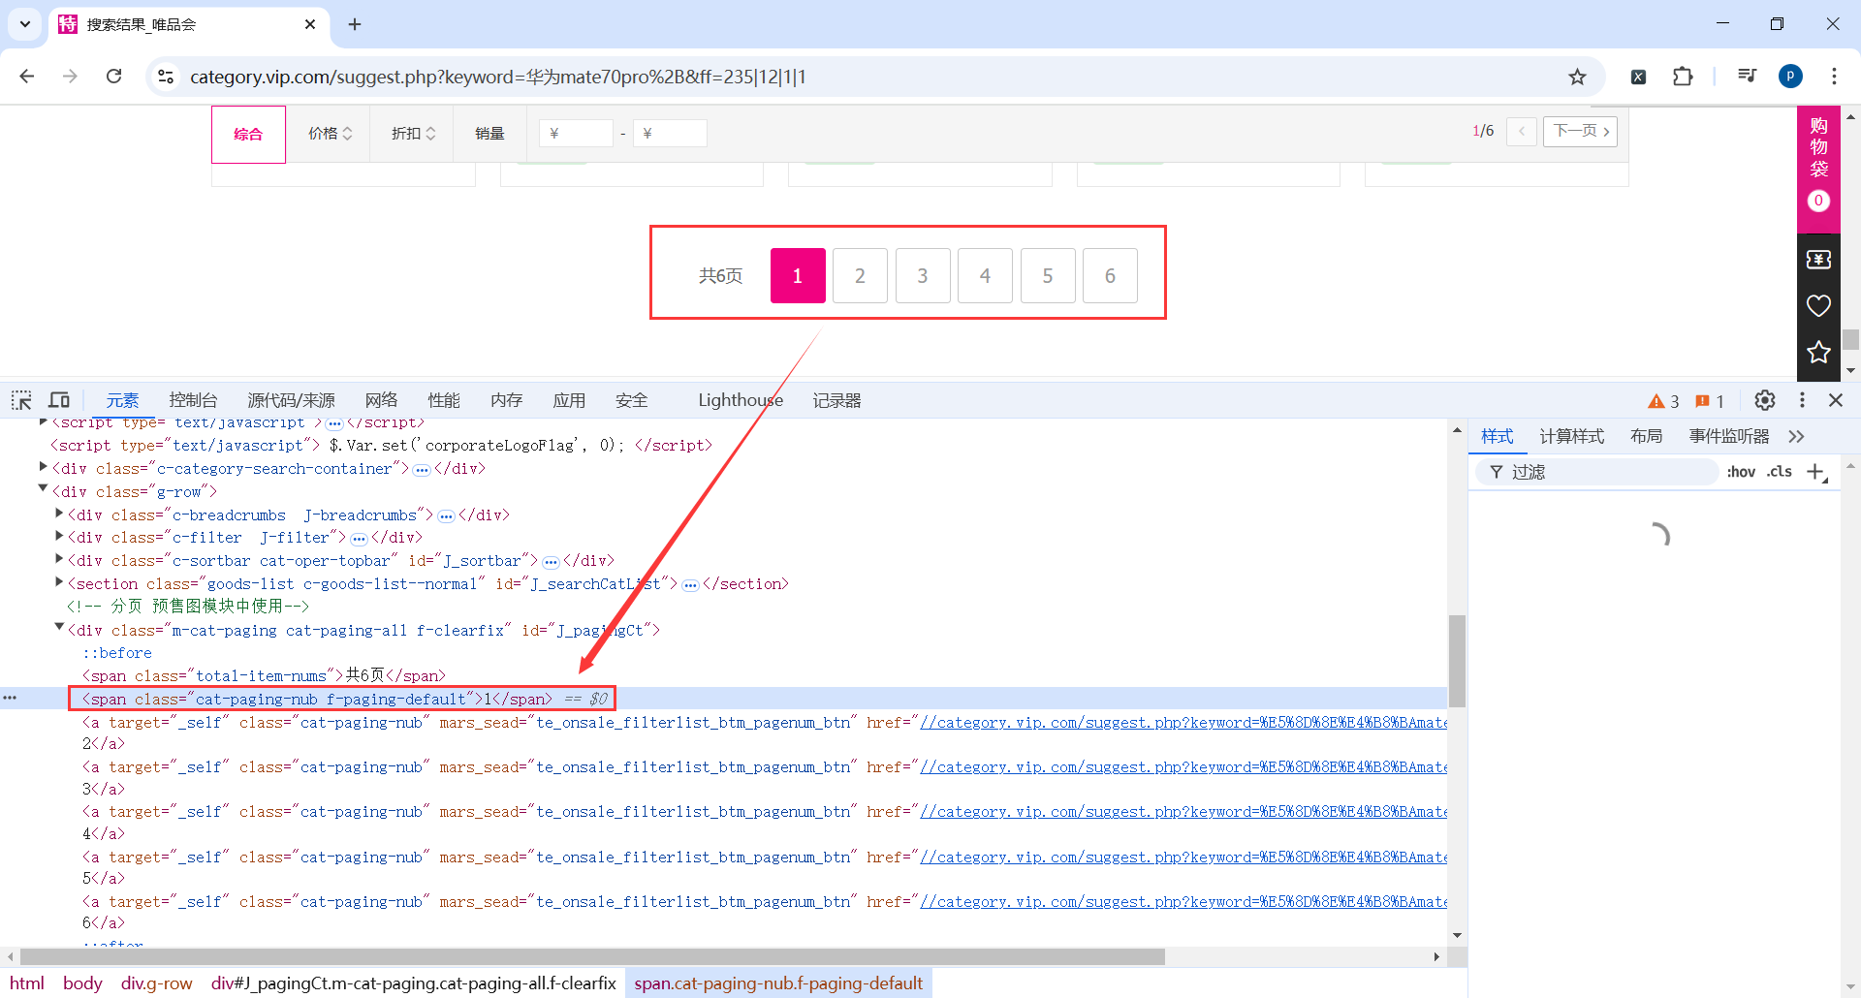The width and height of the screenshot is (1861, 998).
Task: Go to page 4 in pagination
Action: pos(985,276)
